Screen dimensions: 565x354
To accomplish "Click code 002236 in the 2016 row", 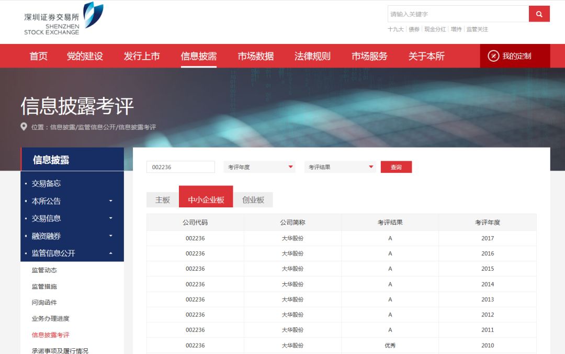I will tap(195, 253).
